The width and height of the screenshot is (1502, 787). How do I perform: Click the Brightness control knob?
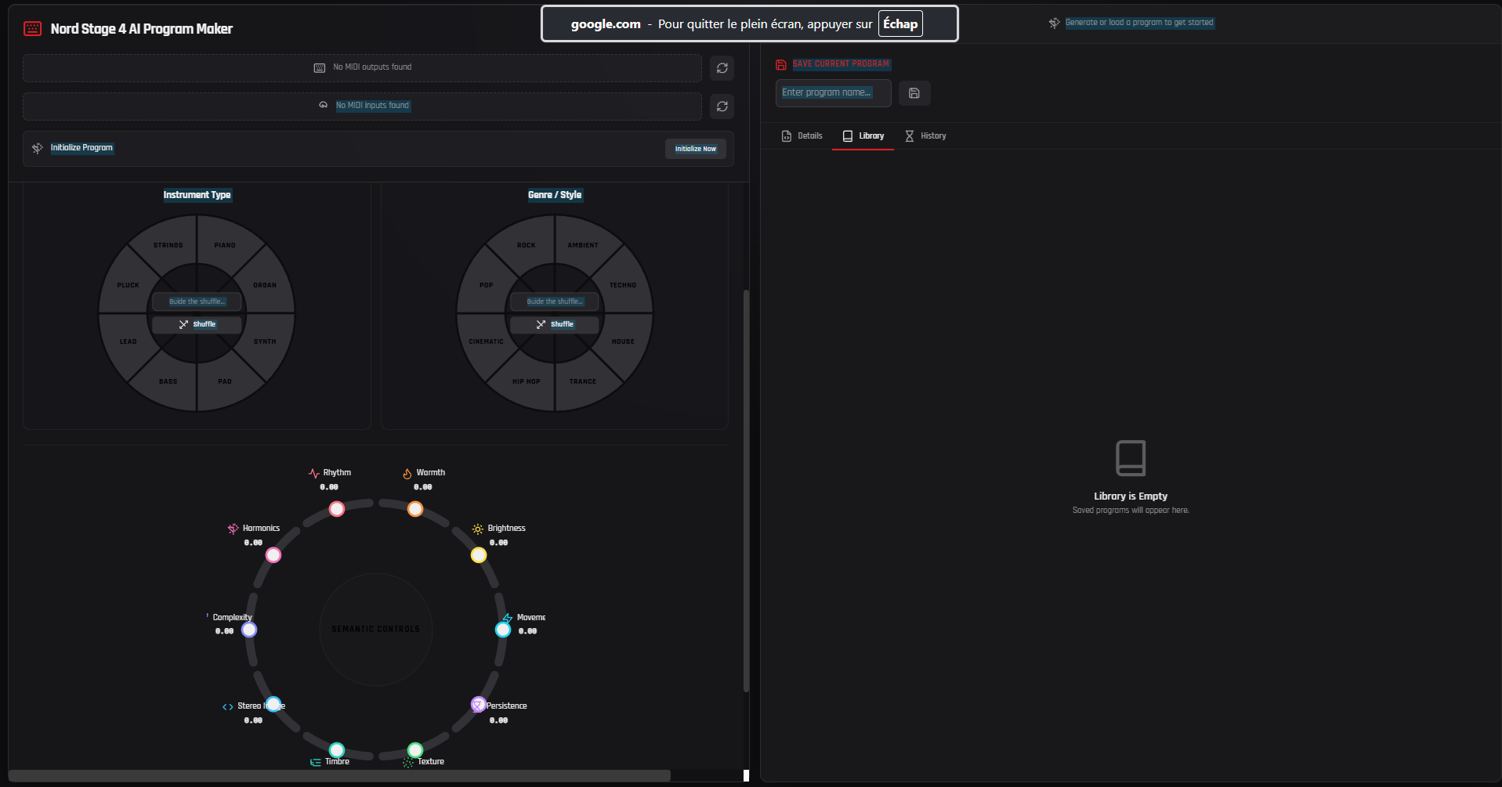(x=479, y=555)
